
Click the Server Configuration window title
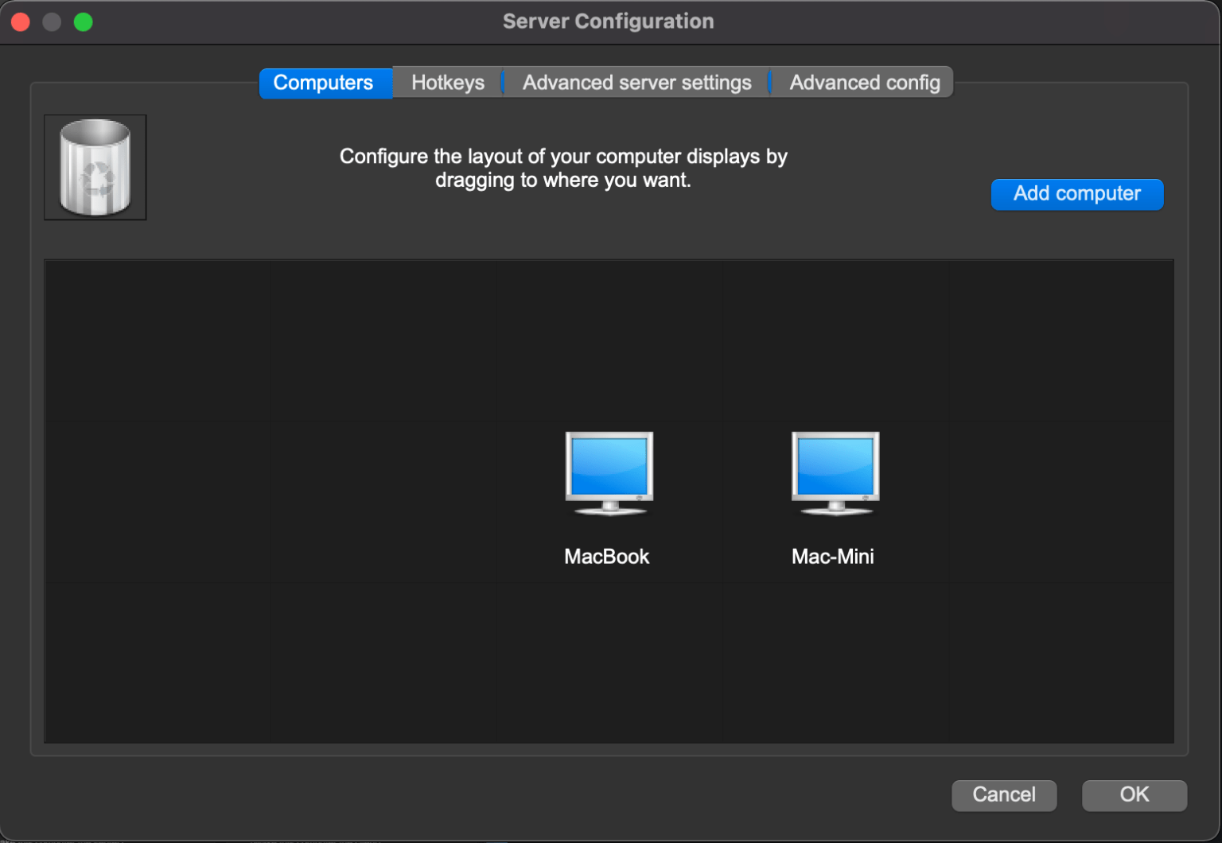click(608, 21)
